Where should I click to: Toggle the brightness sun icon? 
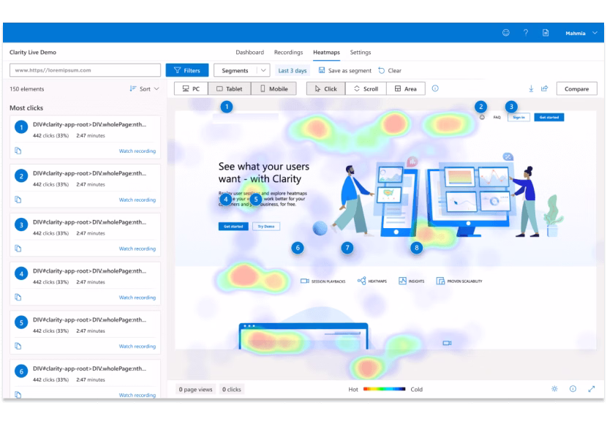[x=554, y=389]
